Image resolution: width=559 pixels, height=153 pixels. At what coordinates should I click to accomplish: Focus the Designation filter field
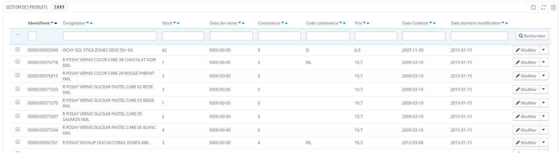pyautogui.click(x=110, y=36)
